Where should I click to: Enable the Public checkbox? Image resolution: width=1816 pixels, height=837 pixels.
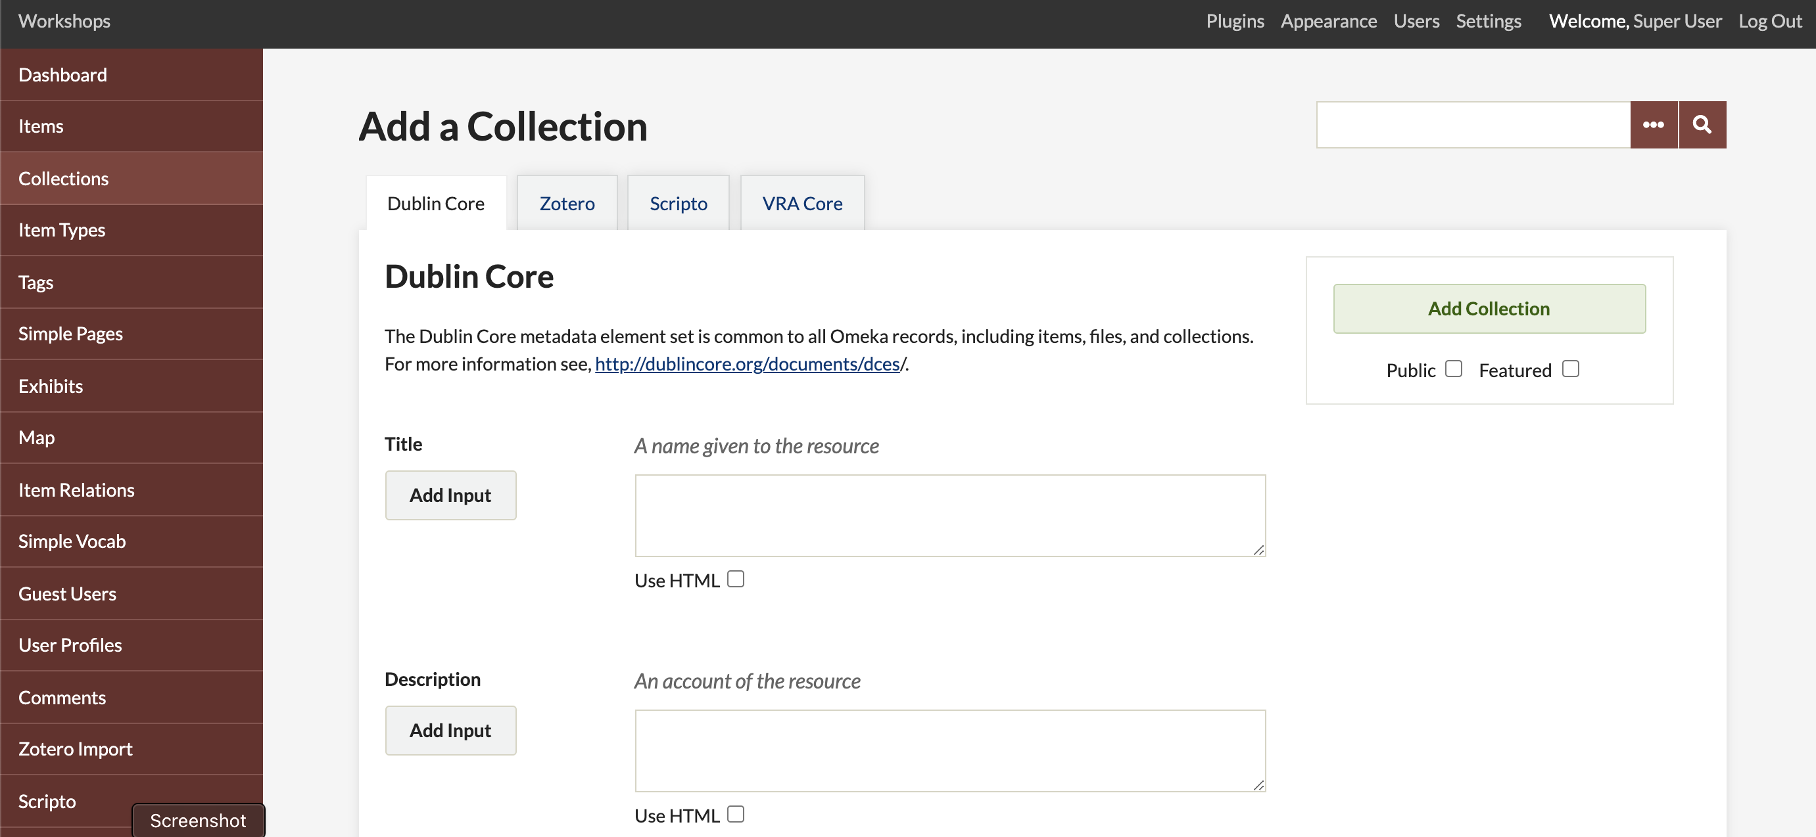(1454, 368)
